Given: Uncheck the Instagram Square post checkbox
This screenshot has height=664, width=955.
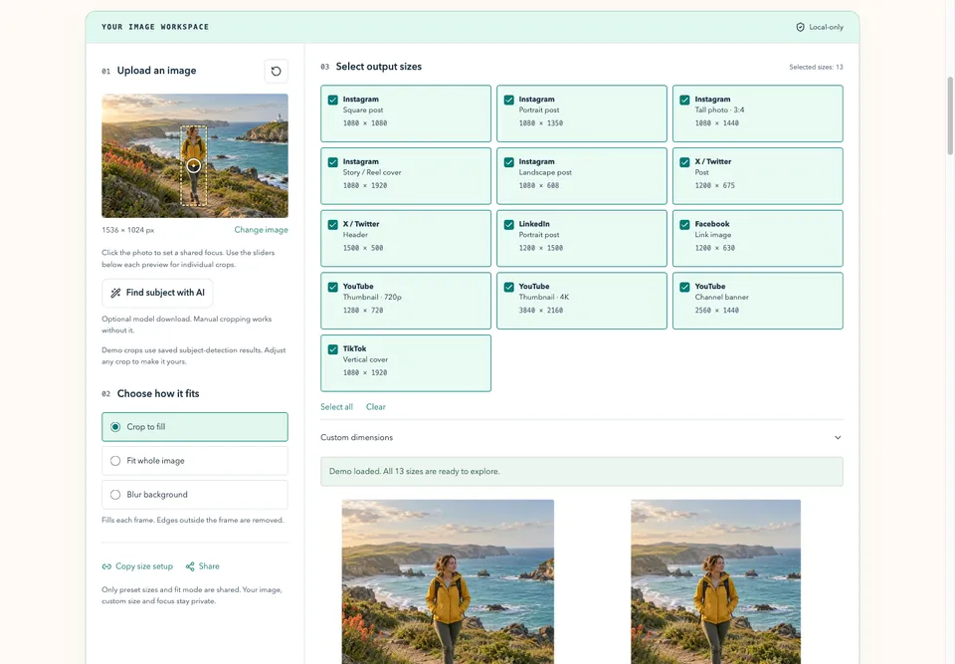Looking at the screenshot, I should coord(332,100).
